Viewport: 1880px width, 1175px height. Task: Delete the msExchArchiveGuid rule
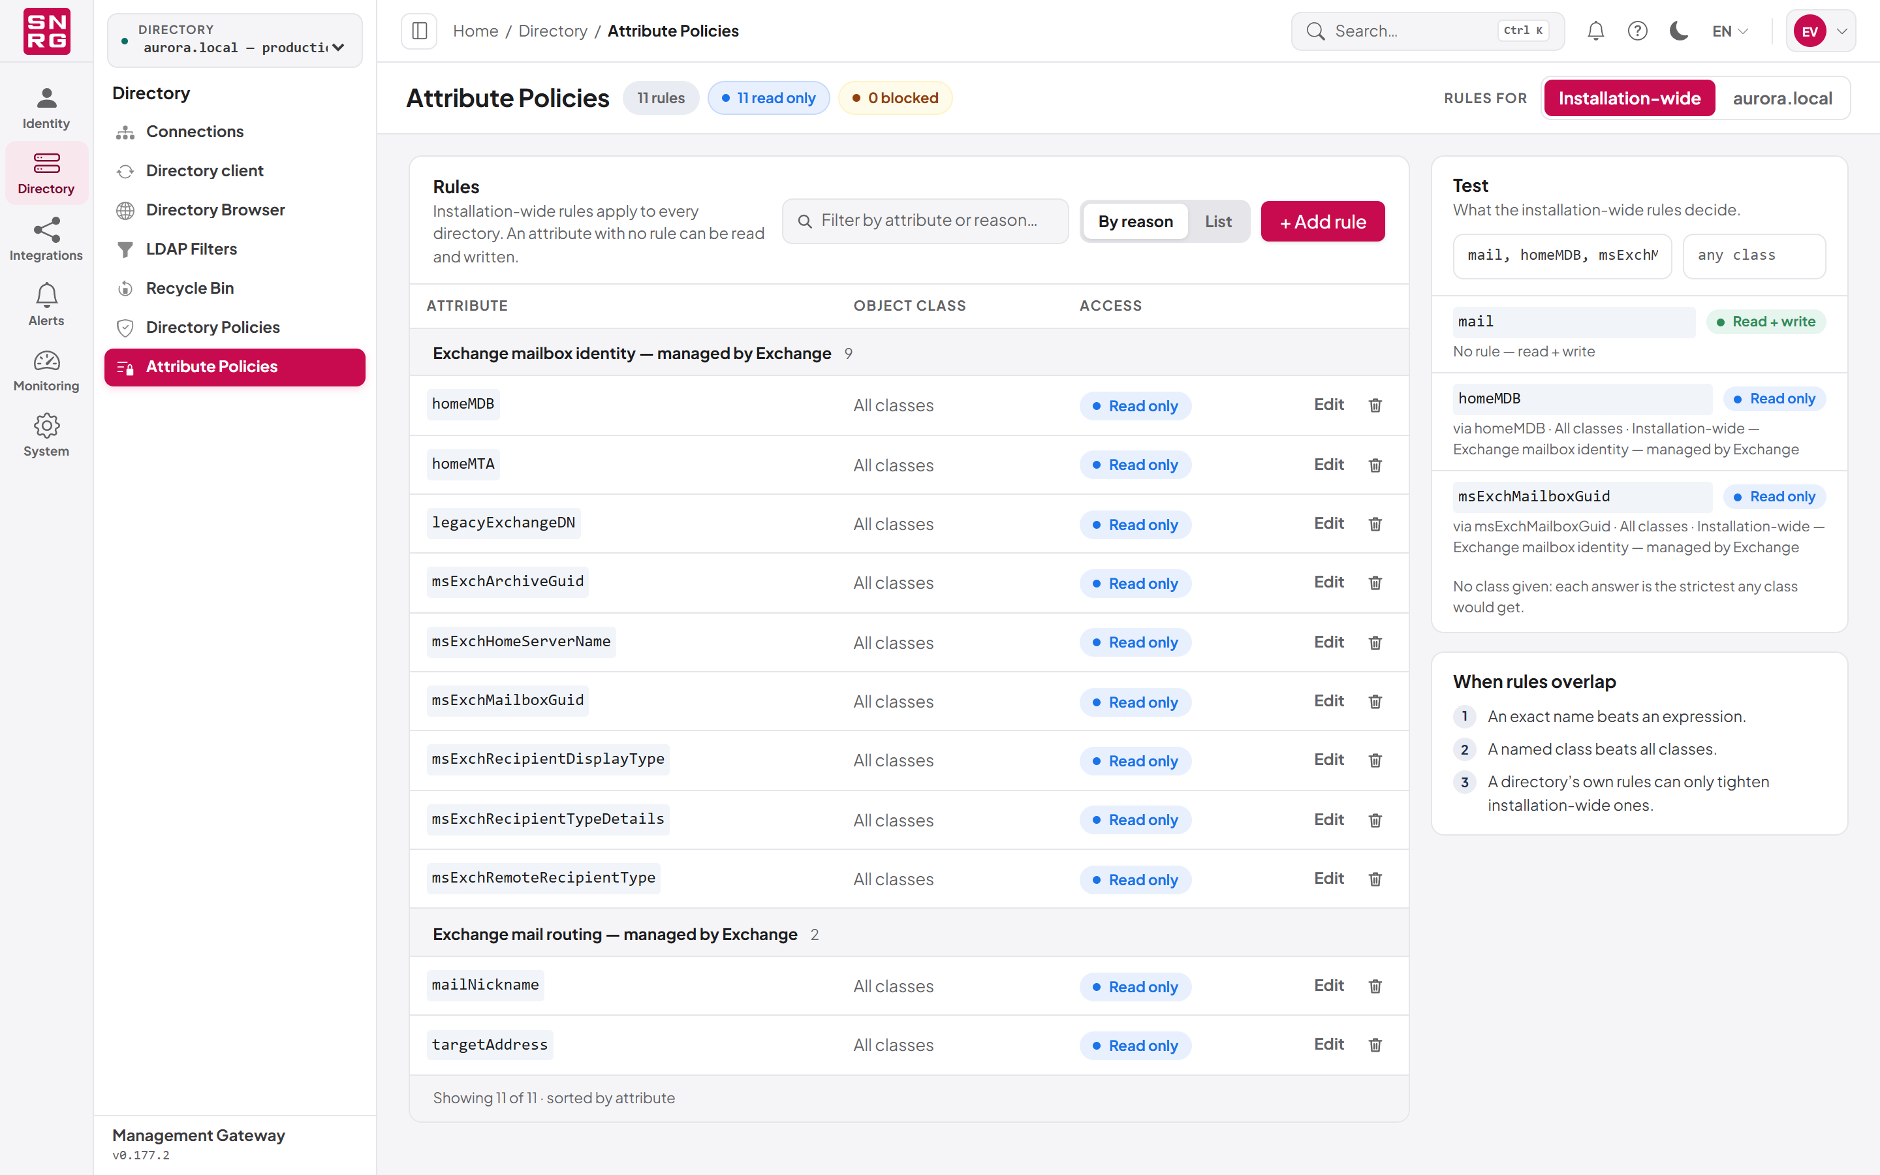pyautogui.click(x=1375, y=583)
